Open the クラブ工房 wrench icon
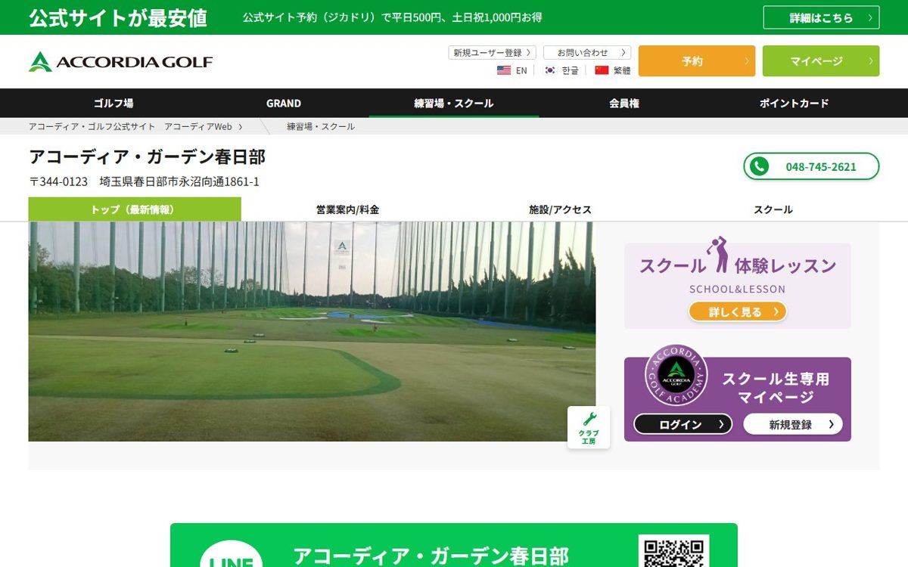The image size is (908, 567). coord(589,427)
